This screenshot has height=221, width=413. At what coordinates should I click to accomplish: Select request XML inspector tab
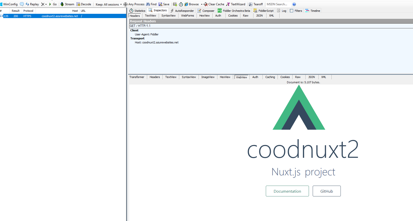(x=272, y=16)
